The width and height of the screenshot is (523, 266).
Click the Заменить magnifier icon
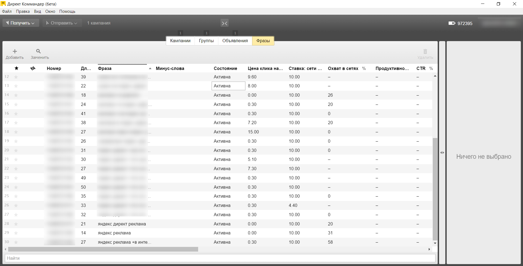[38, 51]
